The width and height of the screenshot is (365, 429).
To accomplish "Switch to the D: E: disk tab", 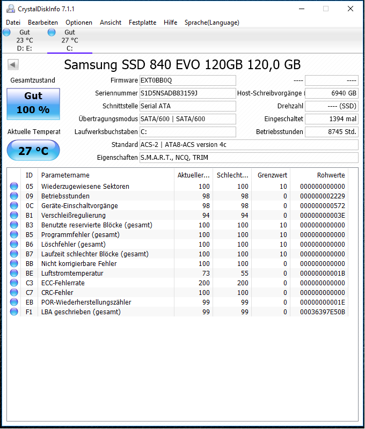I will point(24,40).
